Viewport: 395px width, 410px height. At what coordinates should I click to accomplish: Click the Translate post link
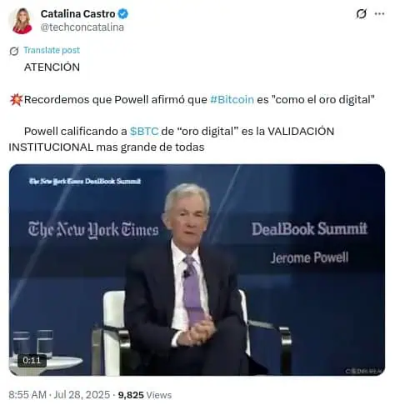[52, 50]
